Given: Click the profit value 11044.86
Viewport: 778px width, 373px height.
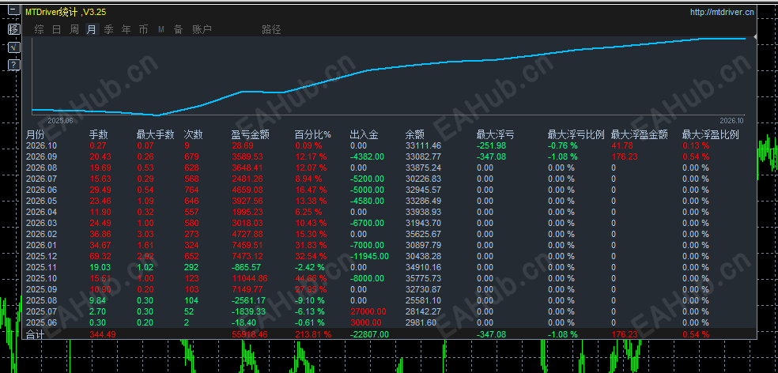Looking at the screenshot, I should click(249, 278).
